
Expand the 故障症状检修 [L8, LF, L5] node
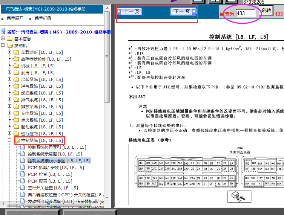point(9,59)
